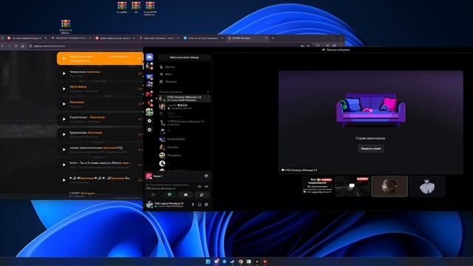Switch to the second browser tab
The width and height of the screenshot is (473, 266).
pos(71,38)
